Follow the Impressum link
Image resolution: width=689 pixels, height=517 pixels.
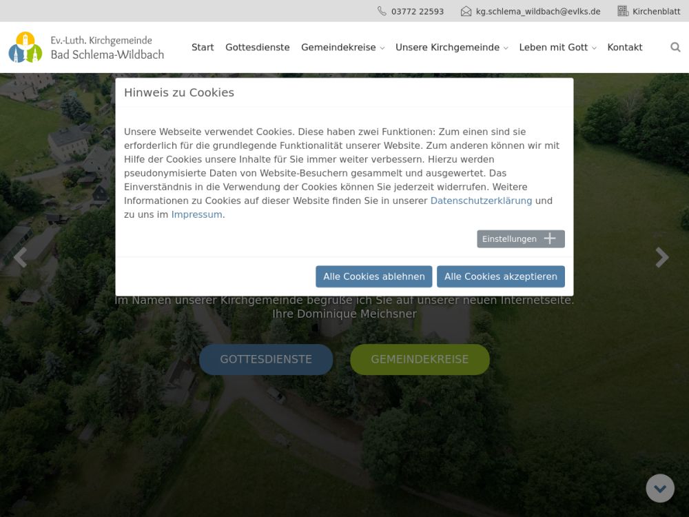(196, 214)
